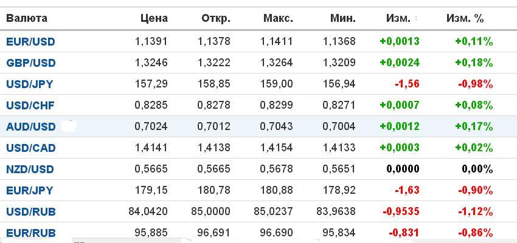Sort table by Валюта column header
Image resolution: width=517 pixels, height=243 pixels.
click(27, 18)
